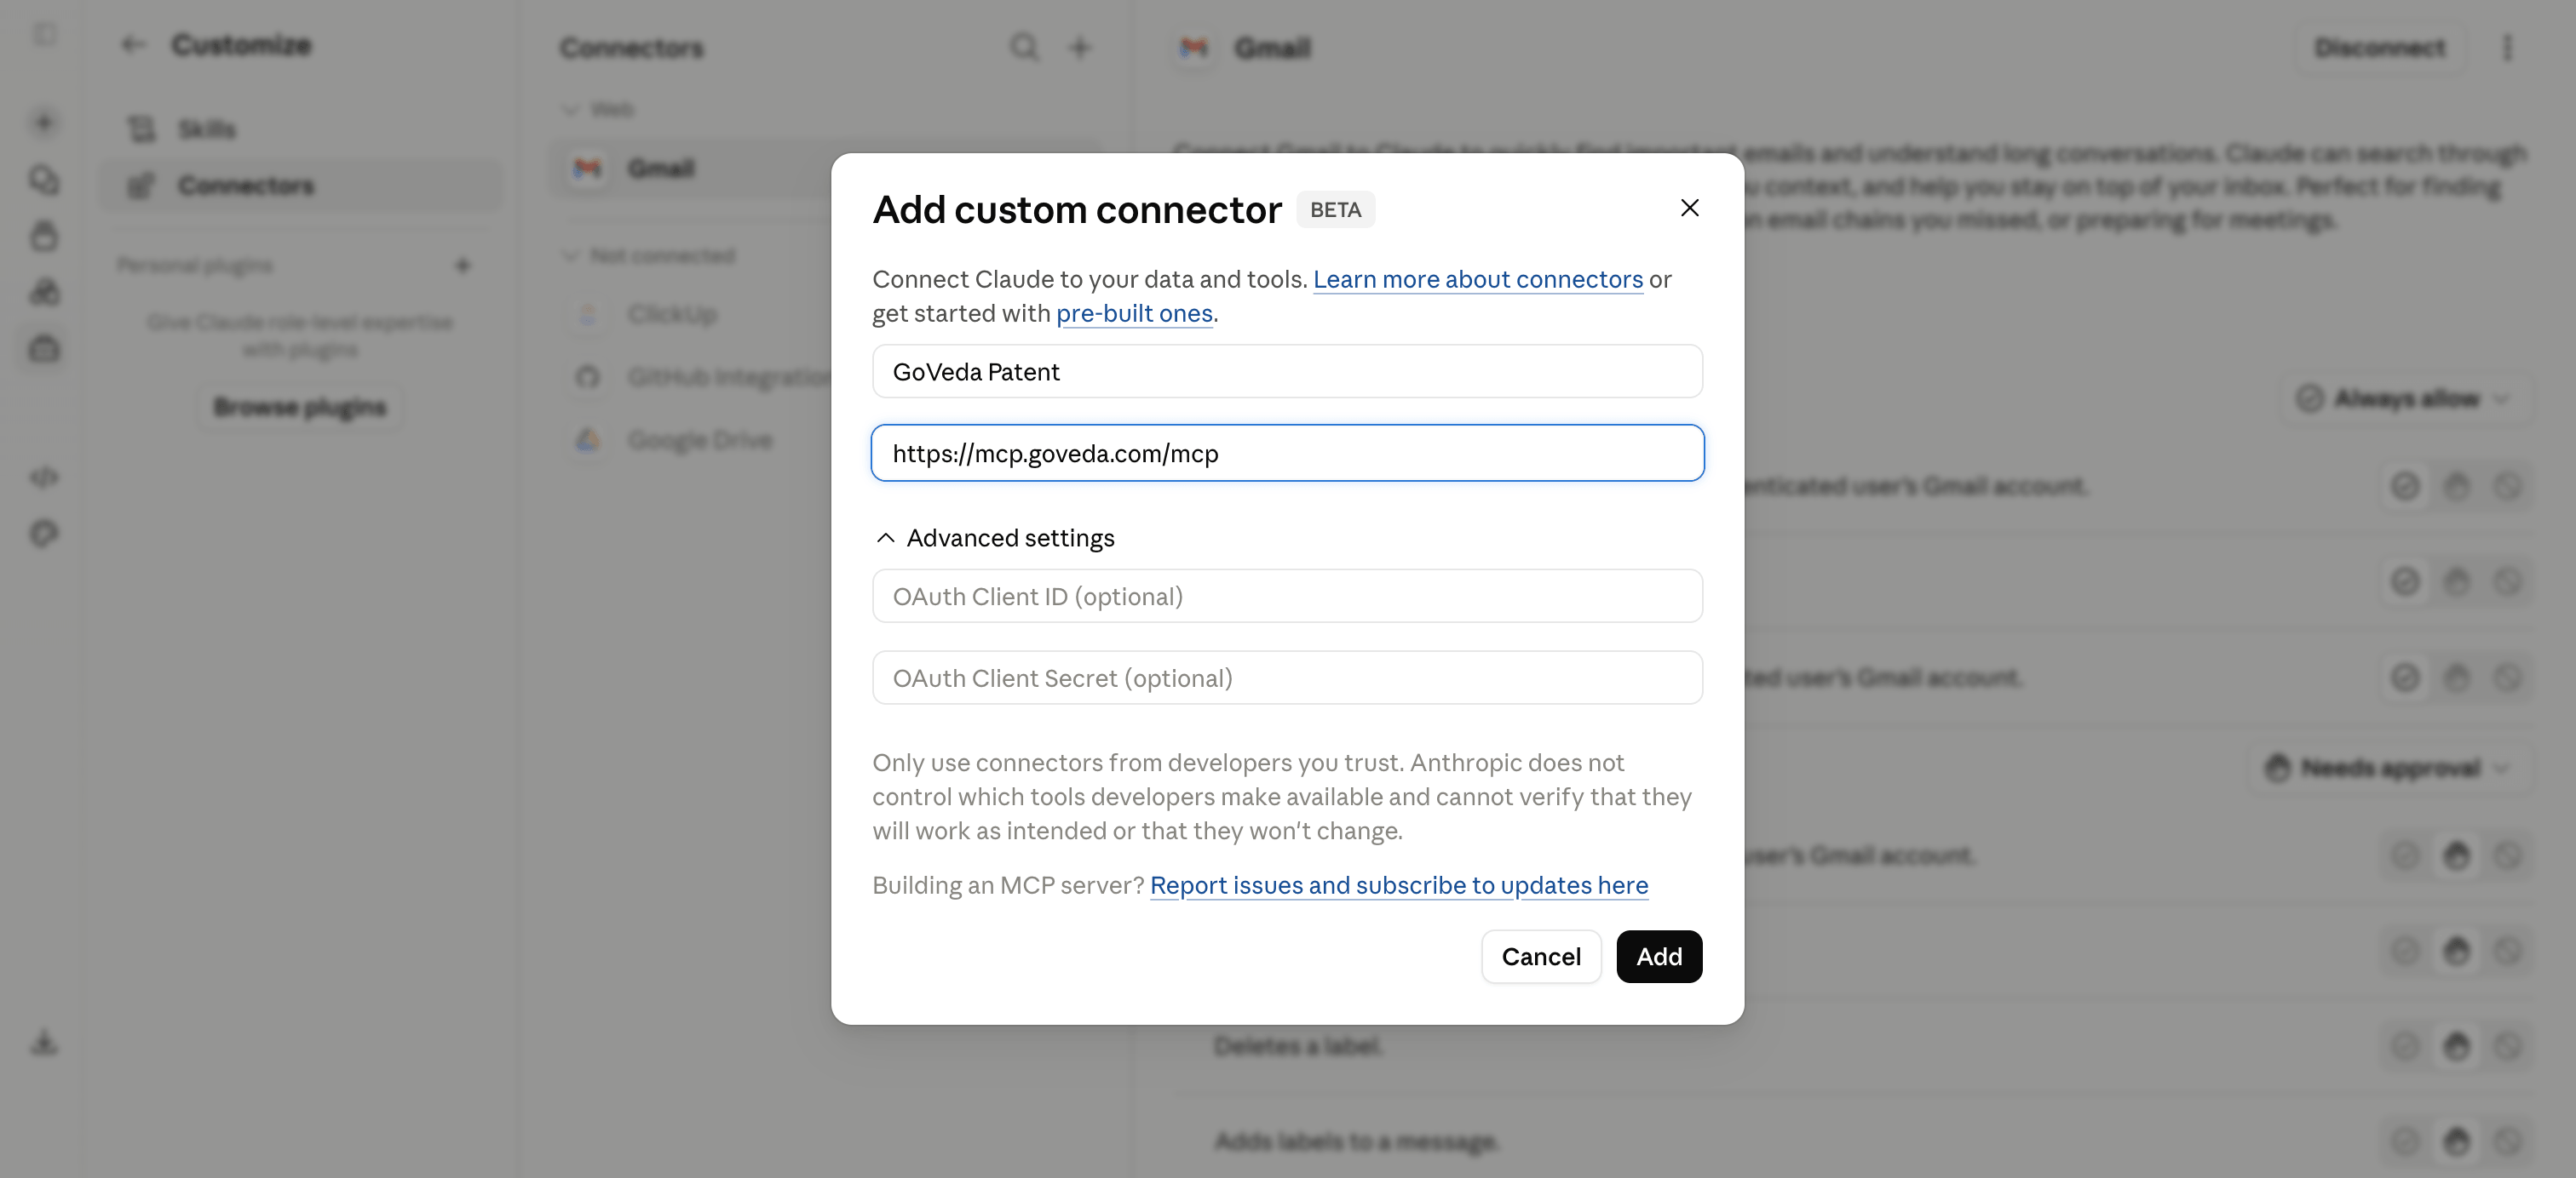Collapse the Advanced settings section
This screenshot has width=2576, height=1178.
(993, 538)
